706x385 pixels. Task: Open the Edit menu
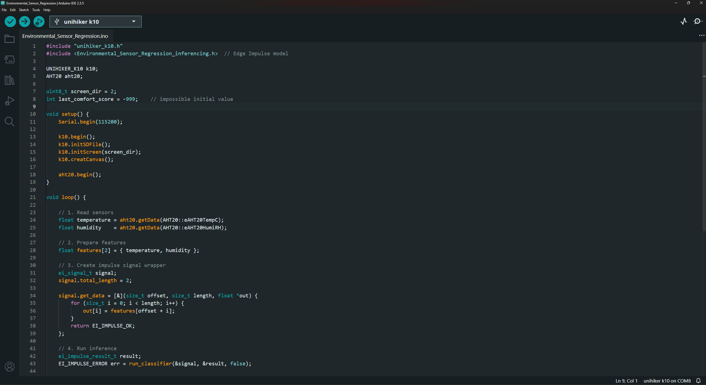pos(13,10)
